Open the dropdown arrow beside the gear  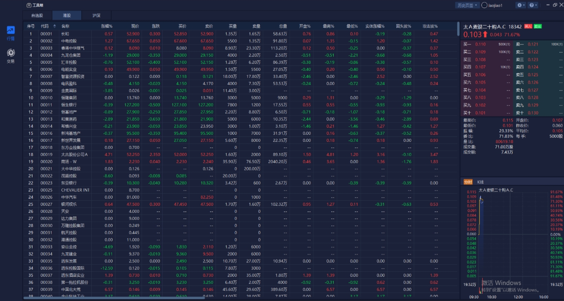pos(524,5)
